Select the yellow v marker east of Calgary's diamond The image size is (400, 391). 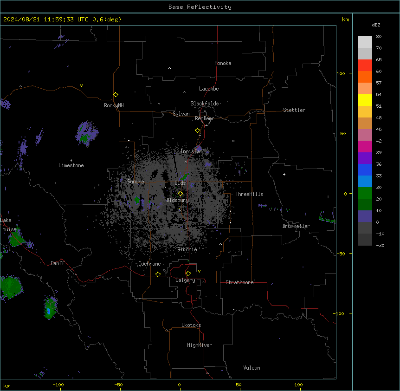point(199,271)
